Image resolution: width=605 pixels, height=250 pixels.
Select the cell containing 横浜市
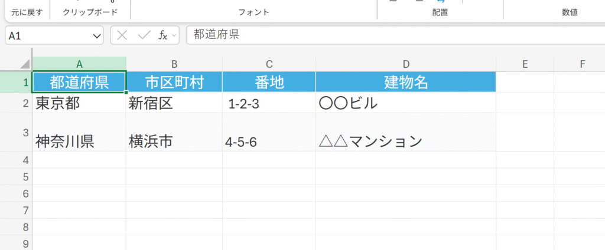coord(174,133)
